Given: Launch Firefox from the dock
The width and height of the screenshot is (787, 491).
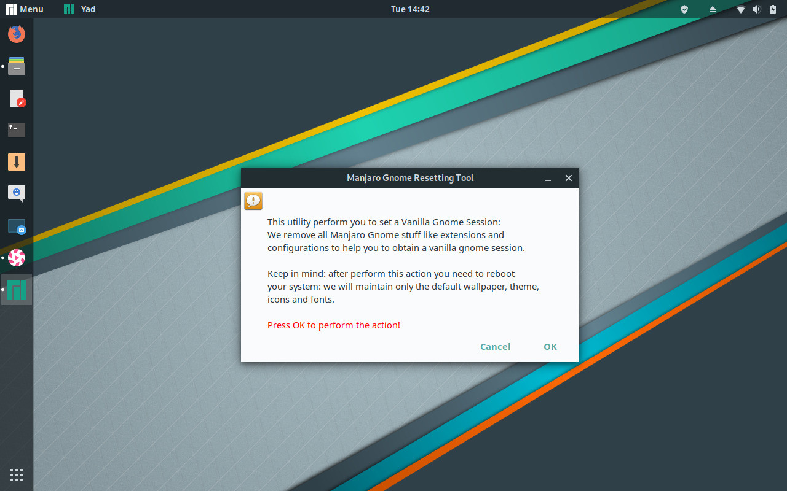Looking at the screenshot, I should pyautogui.click(x=16, y=34).
